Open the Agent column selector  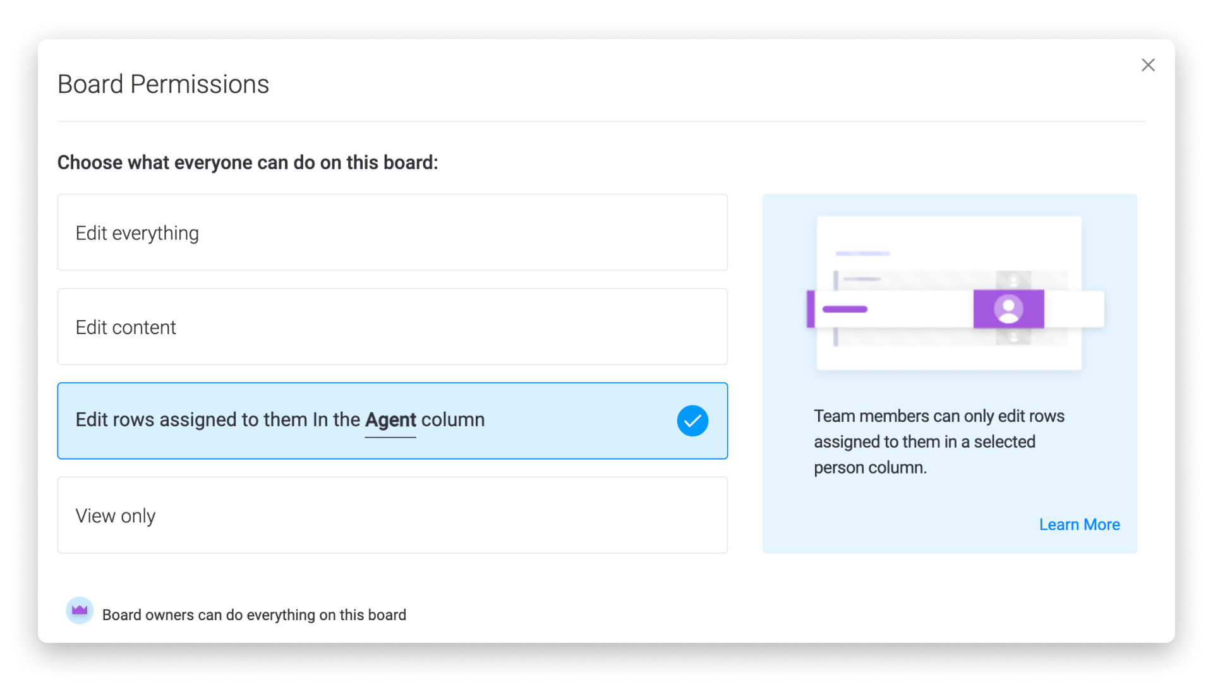[390, 421]
